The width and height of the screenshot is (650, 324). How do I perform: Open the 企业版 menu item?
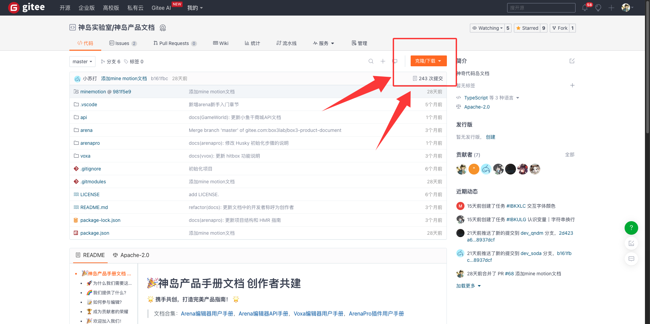(x=86, y=7)
